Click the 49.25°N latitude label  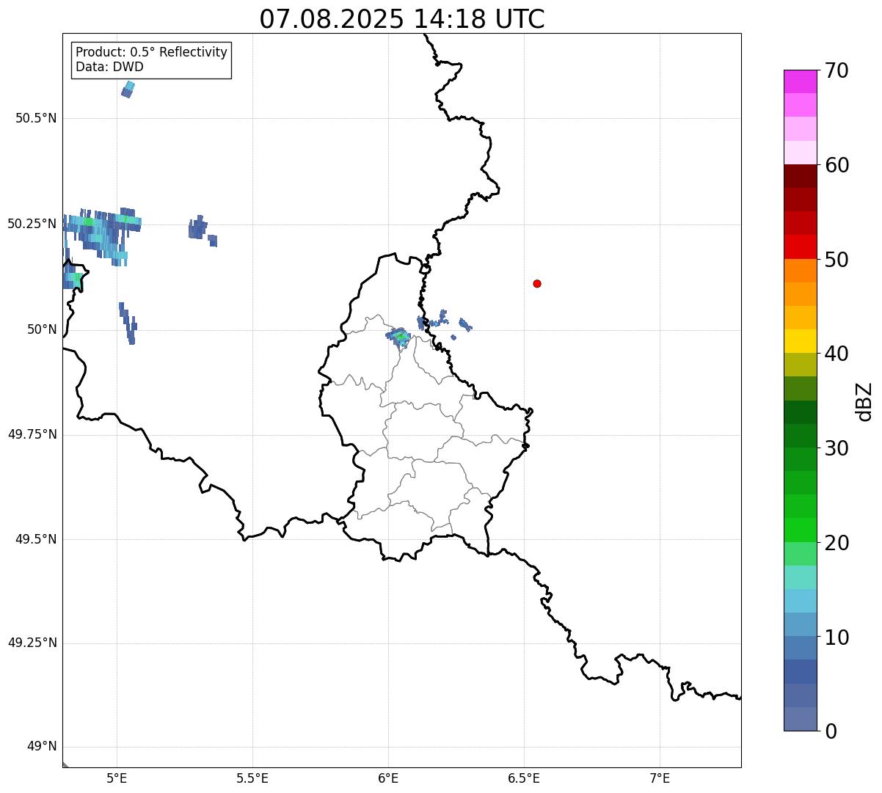[32, 643]
